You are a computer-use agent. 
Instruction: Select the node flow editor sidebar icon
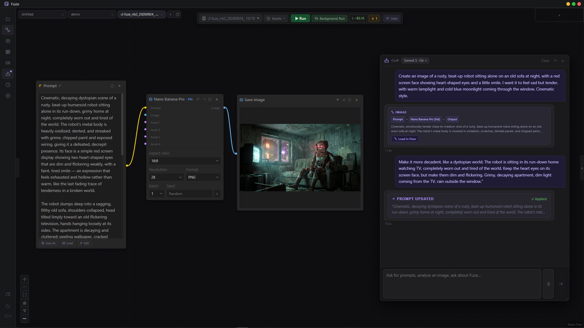click(x=8, y=30)
